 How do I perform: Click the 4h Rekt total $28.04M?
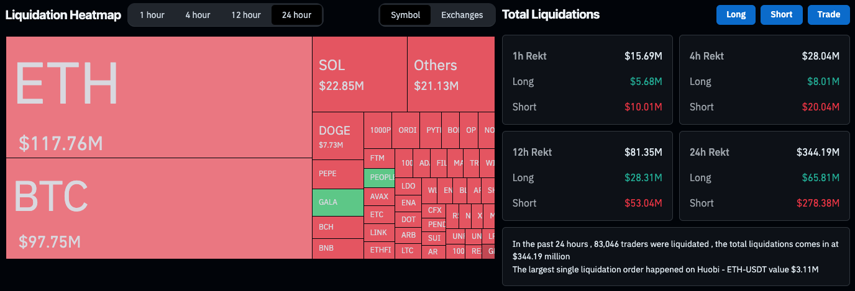(821, 56)
